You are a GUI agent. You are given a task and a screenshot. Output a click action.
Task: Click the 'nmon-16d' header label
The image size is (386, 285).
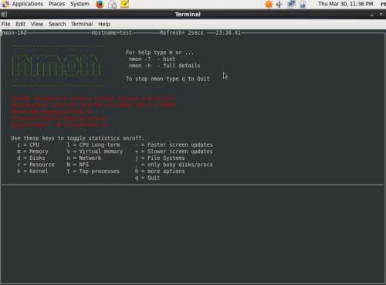[x=14, y=32]
